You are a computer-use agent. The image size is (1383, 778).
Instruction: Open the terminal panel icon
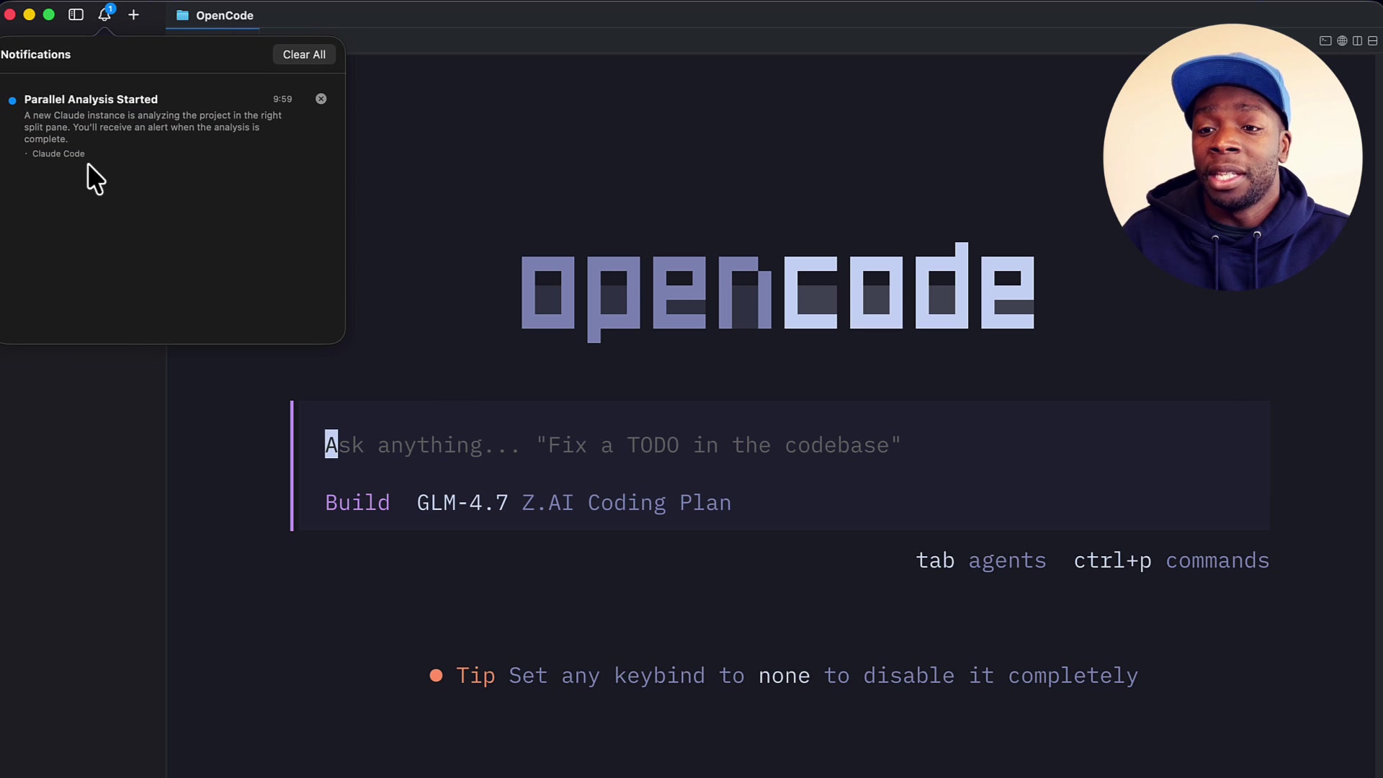point(1326,41)
